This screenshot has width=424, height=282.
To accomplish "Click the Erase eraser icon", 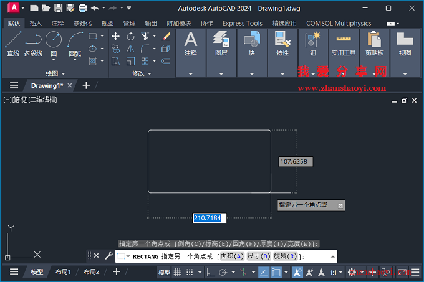I will coord(166,36).
